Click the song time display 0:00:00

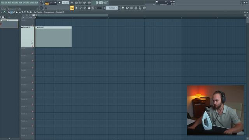(x=101, y=3)
